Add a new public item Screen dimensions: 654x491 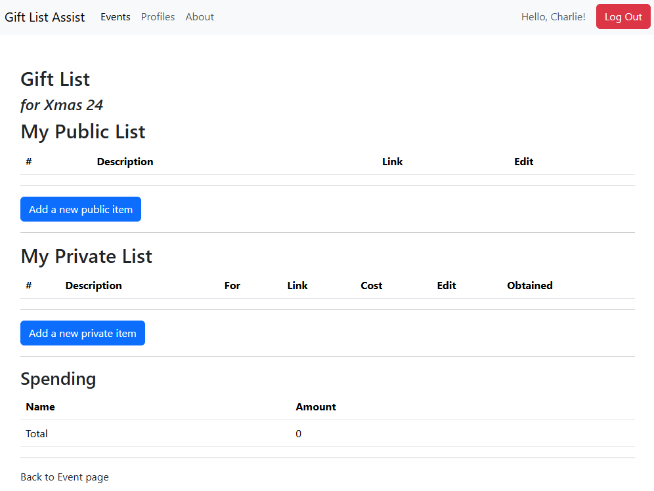point(81,209)
